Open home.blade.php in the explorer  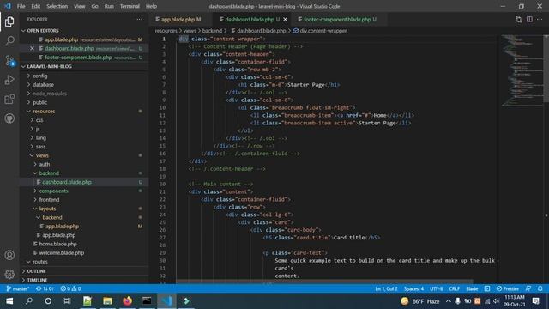[x=57, y=244]
